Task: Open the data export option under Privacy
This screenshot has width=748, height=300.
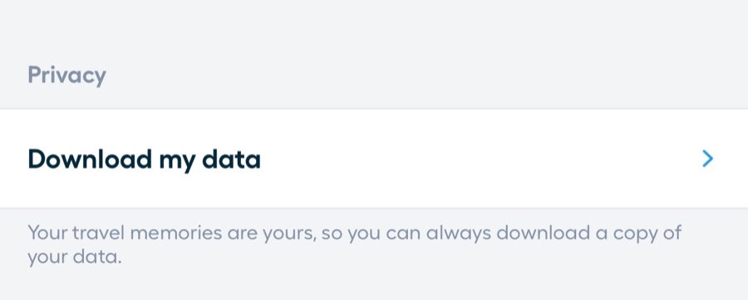Action: coord(374,159)
